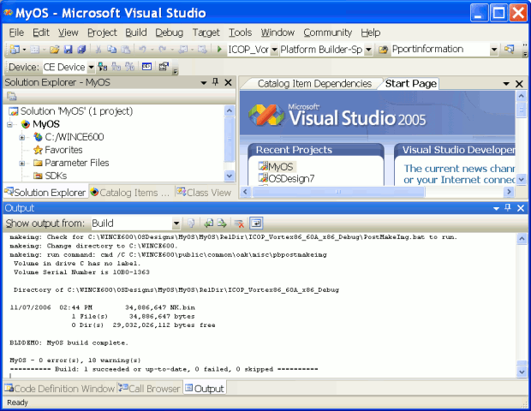Open the Build menu
The image size is (531, 411).
pos(136,33)
